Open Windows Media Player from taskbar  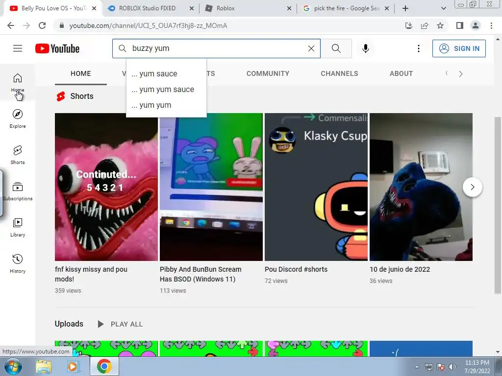[74, 367]
